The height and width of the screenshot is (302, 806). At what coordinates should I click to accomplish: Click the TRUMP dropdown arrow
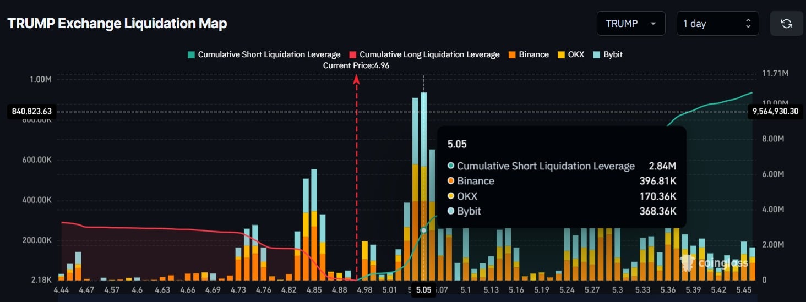(x=653, y=24)
